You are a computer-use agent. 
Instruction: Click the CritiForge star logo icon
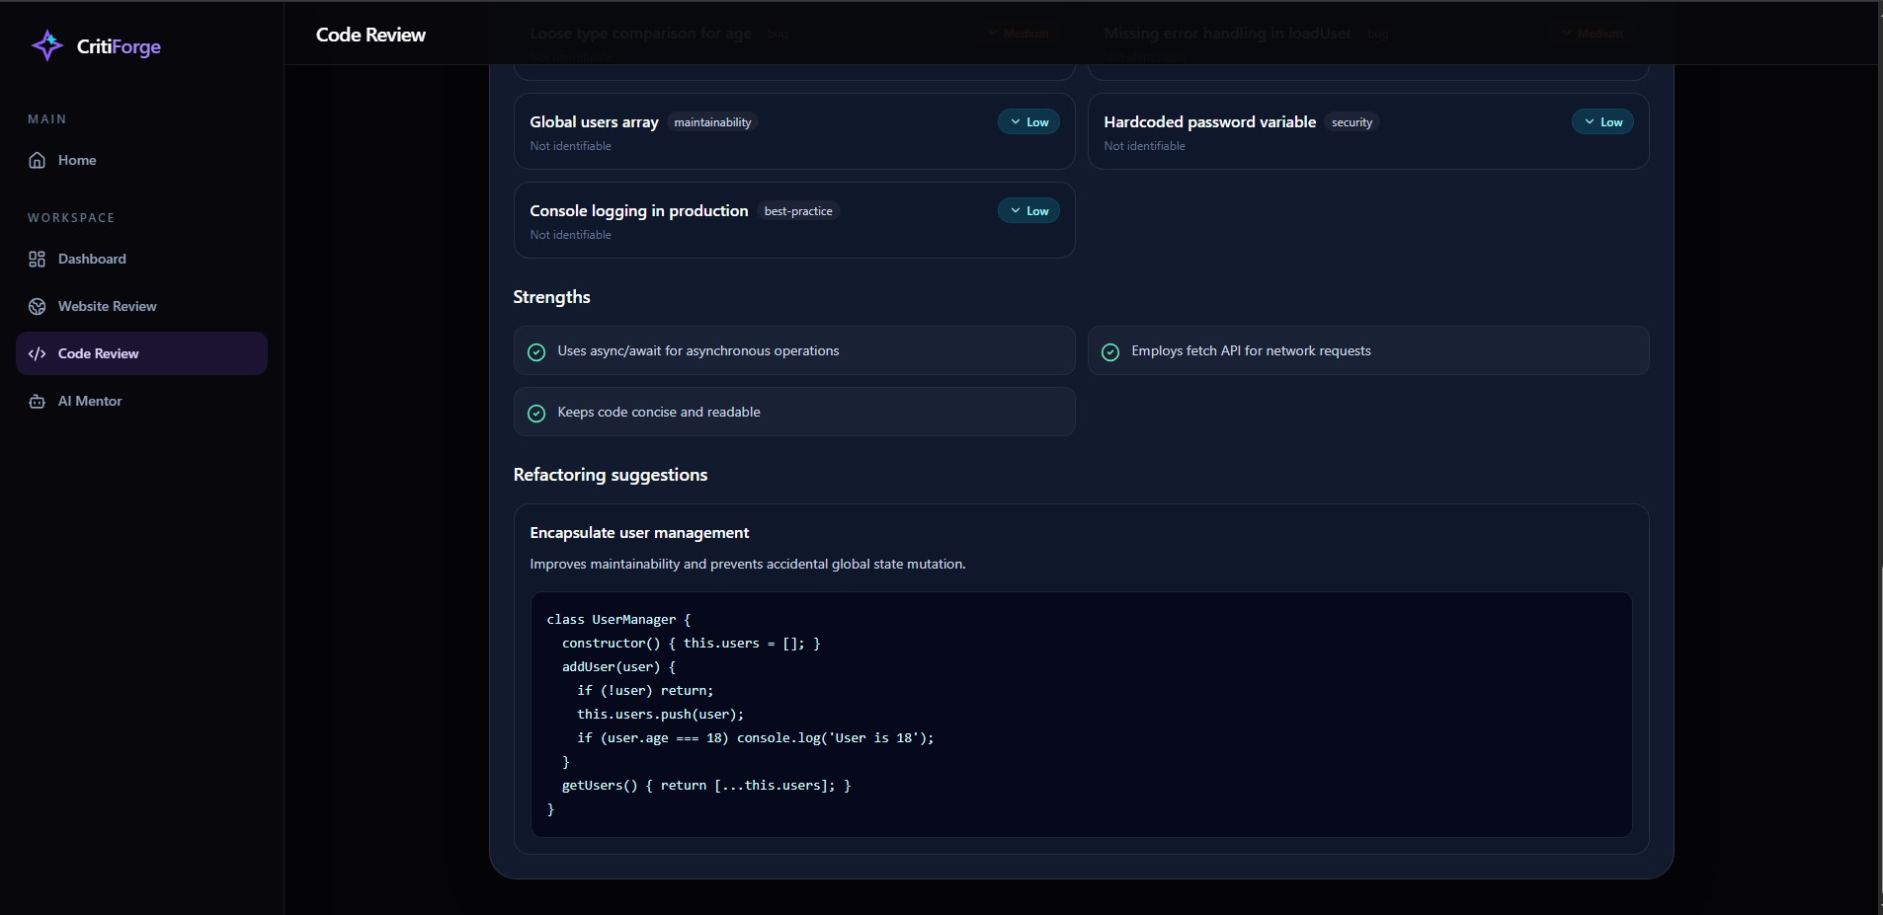click(x=46, y=45)
